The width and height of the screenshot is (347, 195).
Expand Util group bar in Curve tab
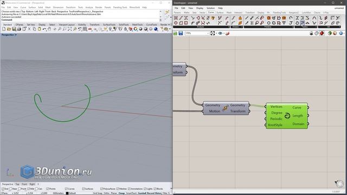[x=329, y=27]
